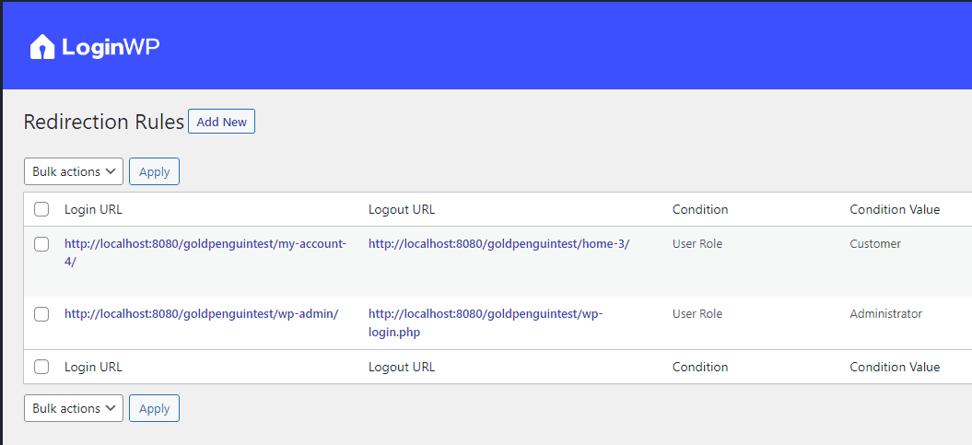972x445 pixels.
Task: Click the LoginWP brand text
Action: [x=111, y=47]
